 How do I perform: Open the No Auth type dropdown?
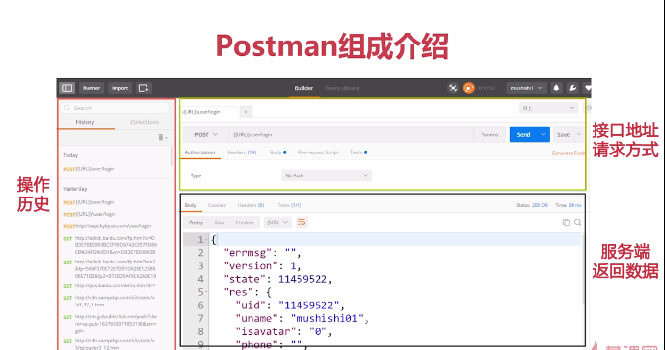click(x=327, y=175)
